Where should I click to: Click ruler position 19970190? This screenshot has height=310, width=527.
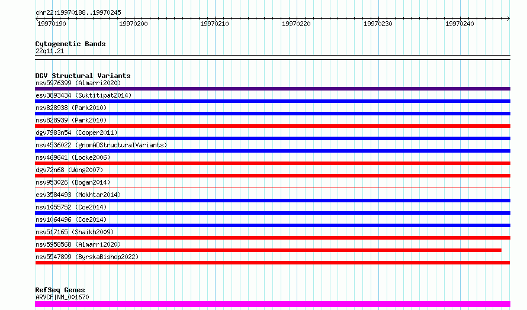point(52,24)
